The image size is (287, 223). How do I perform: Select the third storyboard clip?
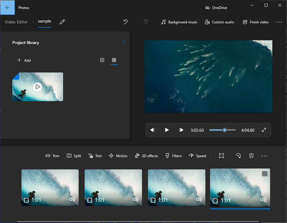[x=177, y=187]
